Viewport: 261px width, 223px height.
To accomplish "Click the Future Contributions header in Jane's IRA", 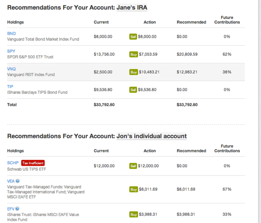I will (227, 20).
